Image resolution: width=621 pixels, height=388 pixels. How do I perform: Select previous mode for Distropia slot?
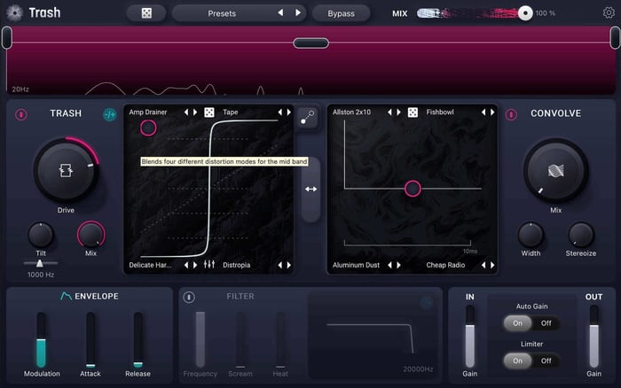tap(280, 265)
